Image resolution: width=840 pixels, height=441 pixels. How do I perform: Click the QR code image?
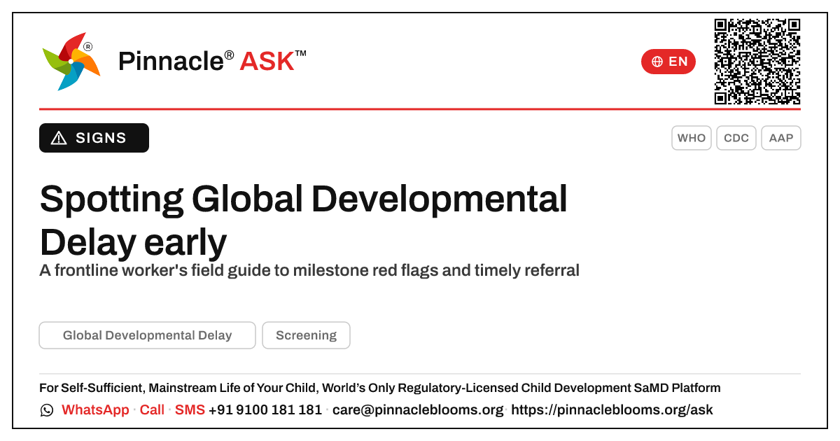[x=757, y=62]
